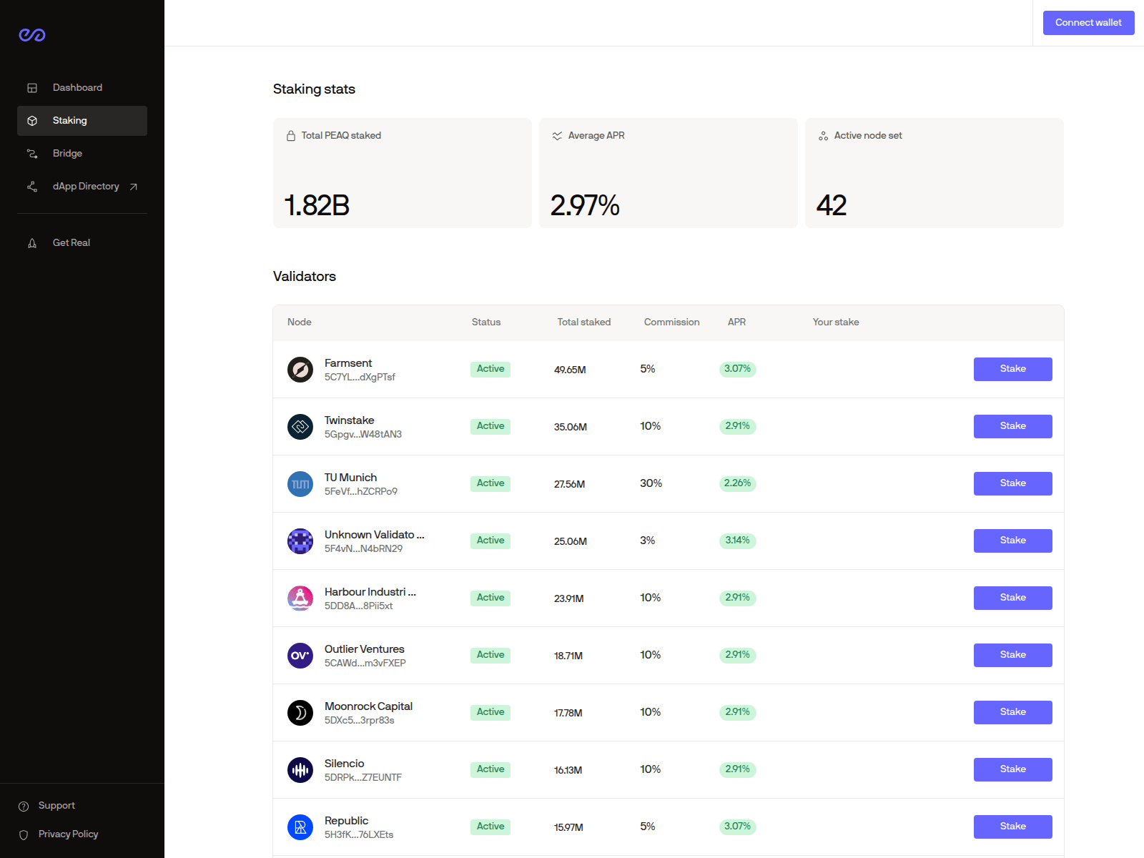Click the dApp Directory external-link arrow
The image size is (1144, 858).
click(x=133, y=187)
